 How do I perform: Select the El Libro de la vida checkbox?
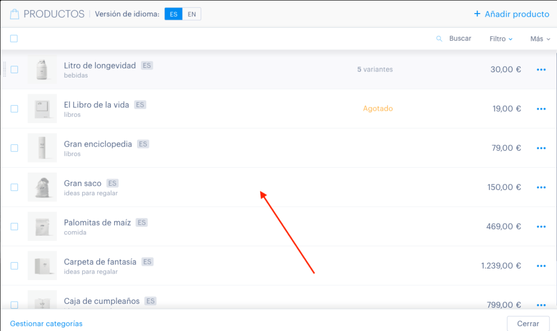coord(14,109)
